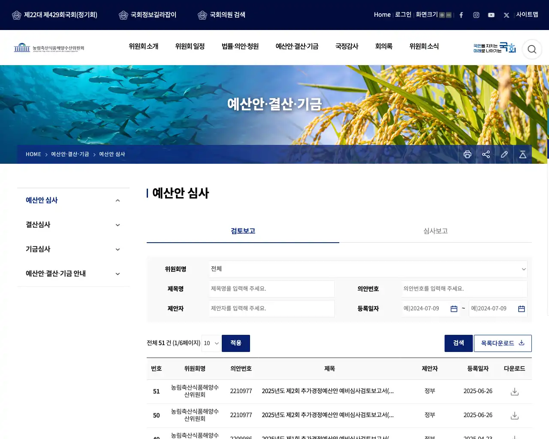The image size is (549, 439).
Task: Open the 국회정보길라잡이 link
Action: coord(148,15)
